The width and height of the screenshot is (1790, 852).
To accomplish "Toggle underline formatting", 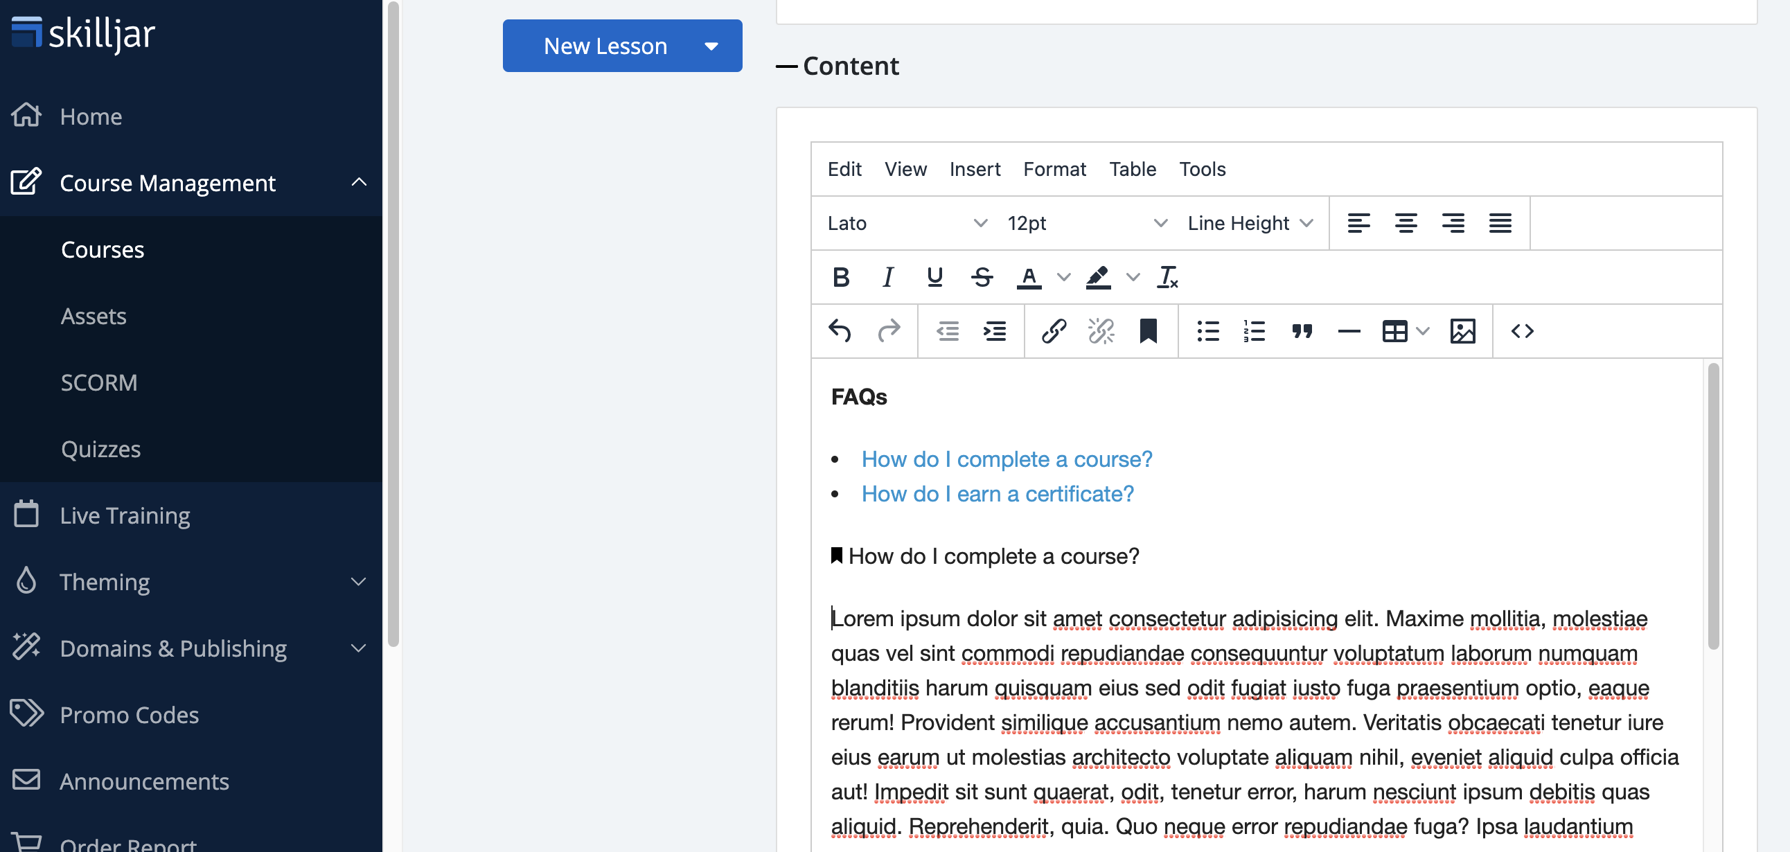I will click(934, 277).
